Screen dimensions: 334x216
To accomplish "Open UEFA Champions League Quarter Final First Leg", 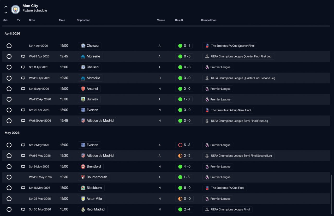I will (238, 56).
